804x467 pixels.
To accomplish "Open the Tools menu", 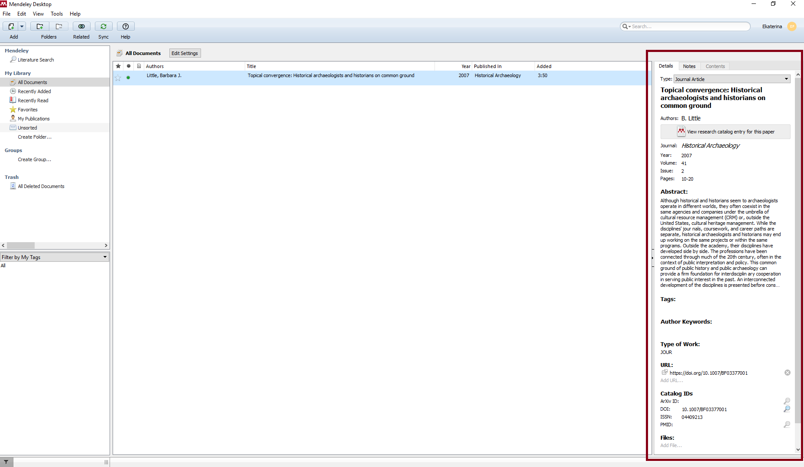I will coord(57,14).
